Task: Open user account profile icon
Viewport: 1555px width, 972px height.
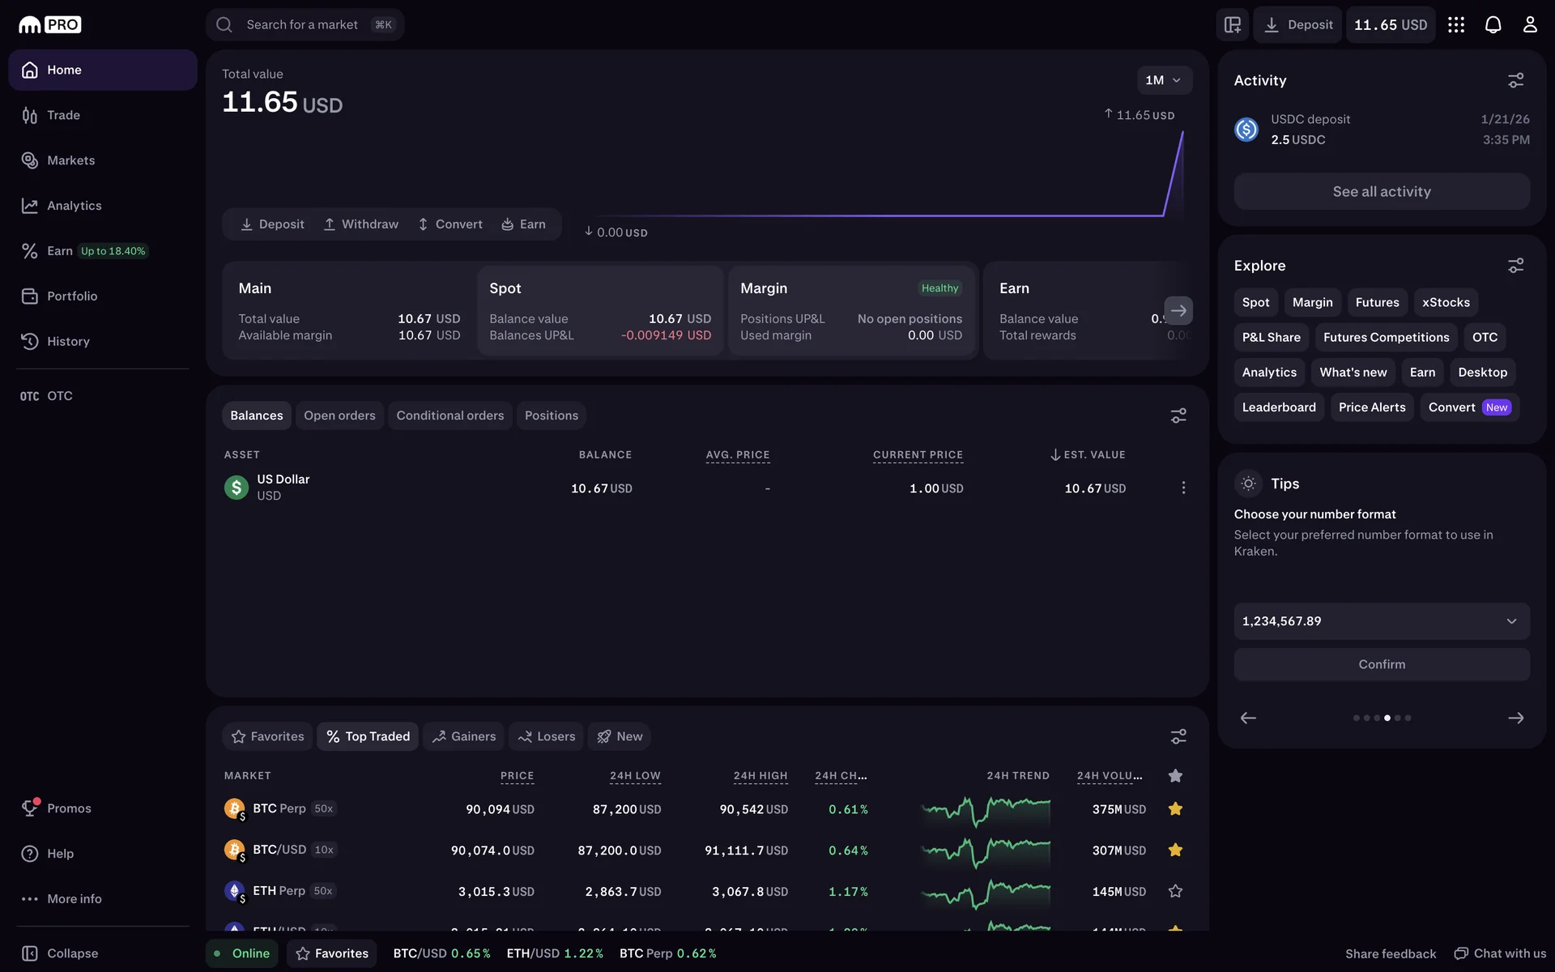Action: (x=1529, y=24)
